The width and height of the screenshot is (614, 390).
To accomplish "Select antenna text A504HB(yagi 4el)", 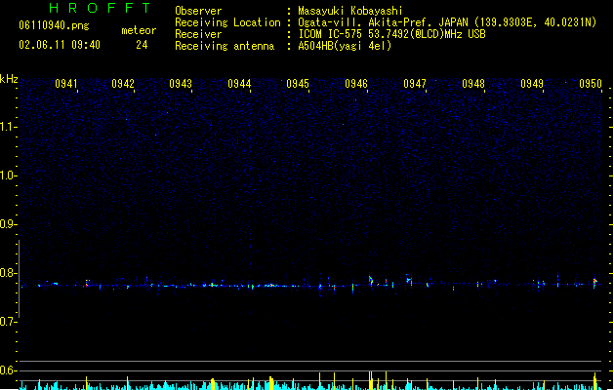I will point(345,46).
